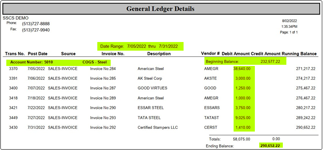This screenshot has height=150, width=323.
Task: Select GOOD VIRTUES description
Action: (152, 88)
